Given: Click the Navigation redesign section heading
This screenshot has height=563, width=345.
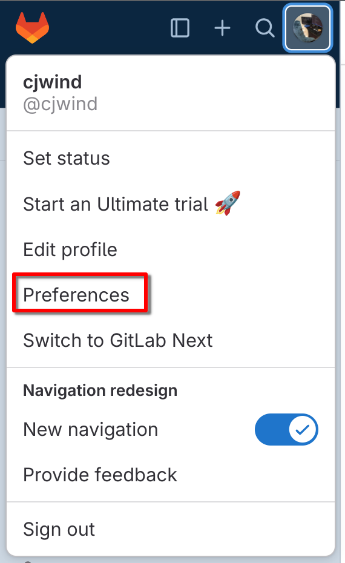Looking at the screenshot, I should pyautogui.click(x=100, y=390).
